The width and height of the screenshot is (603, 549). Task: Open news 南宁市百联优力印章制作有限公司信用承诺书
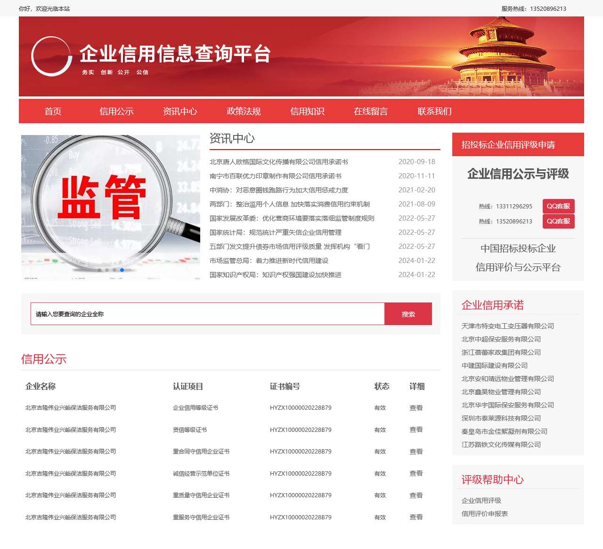(276, 176)
